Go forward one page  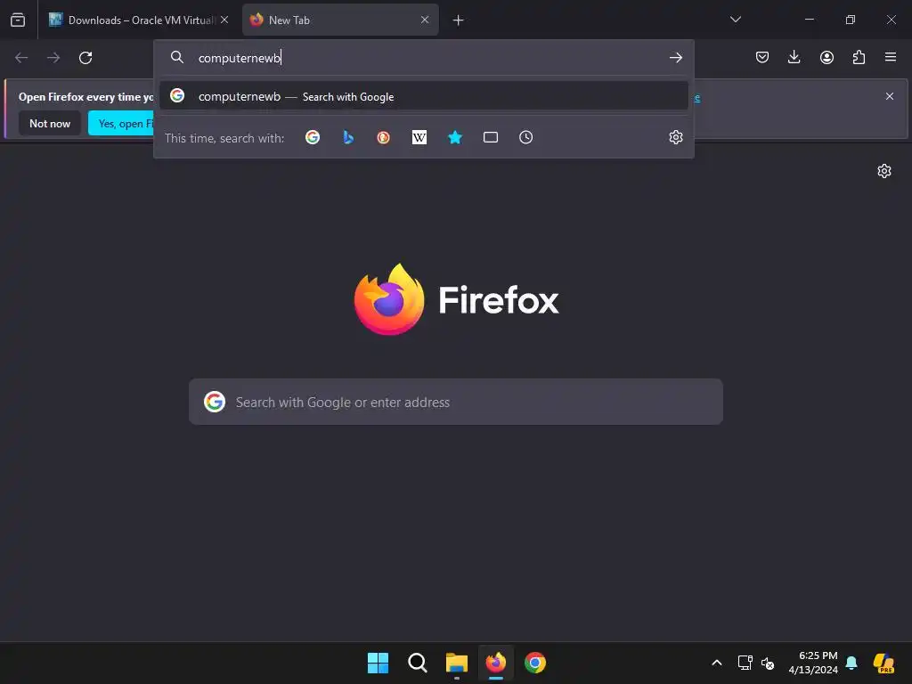coord(53,58)
